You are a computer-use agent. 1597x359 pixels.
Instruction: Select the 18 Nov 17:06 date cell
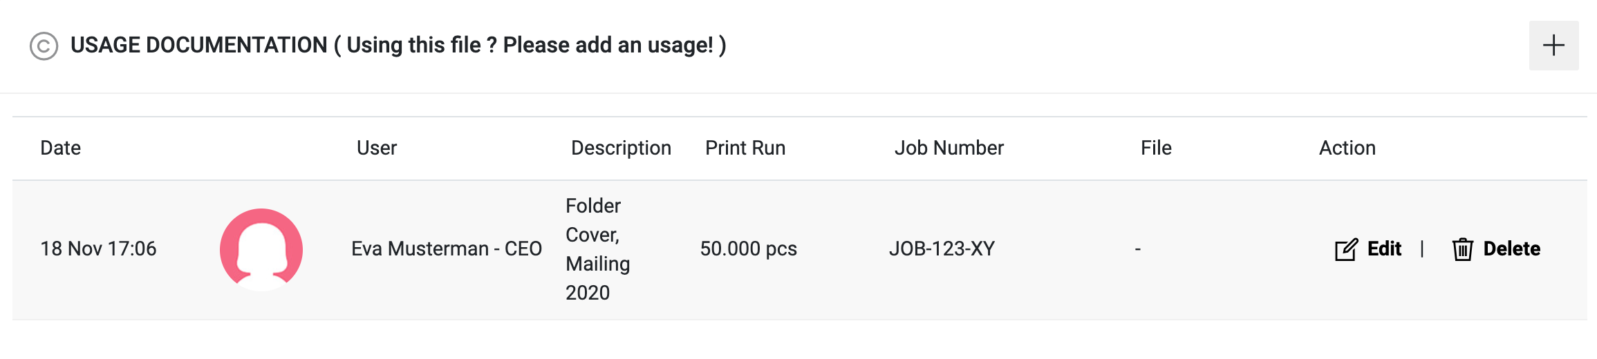(x=98, y=249)
